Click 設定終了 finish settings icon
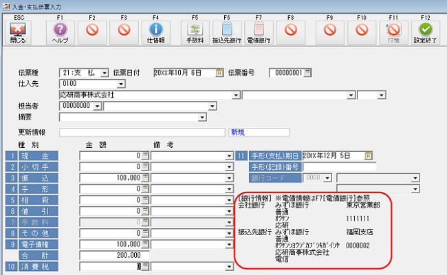447x275 pixels. click(426, 30)
